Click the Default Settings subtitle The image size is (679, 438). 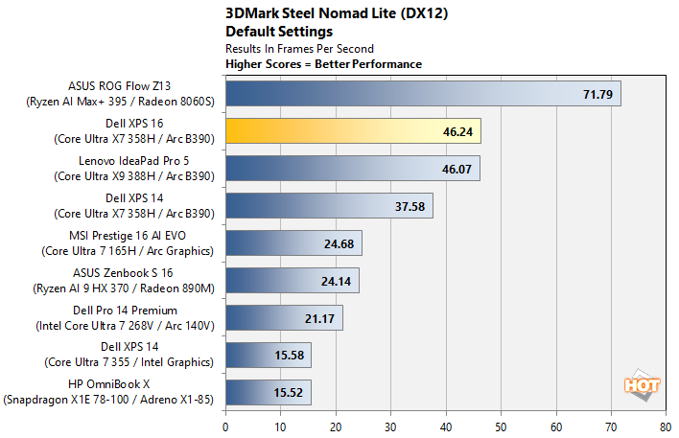tap(279, 32)
